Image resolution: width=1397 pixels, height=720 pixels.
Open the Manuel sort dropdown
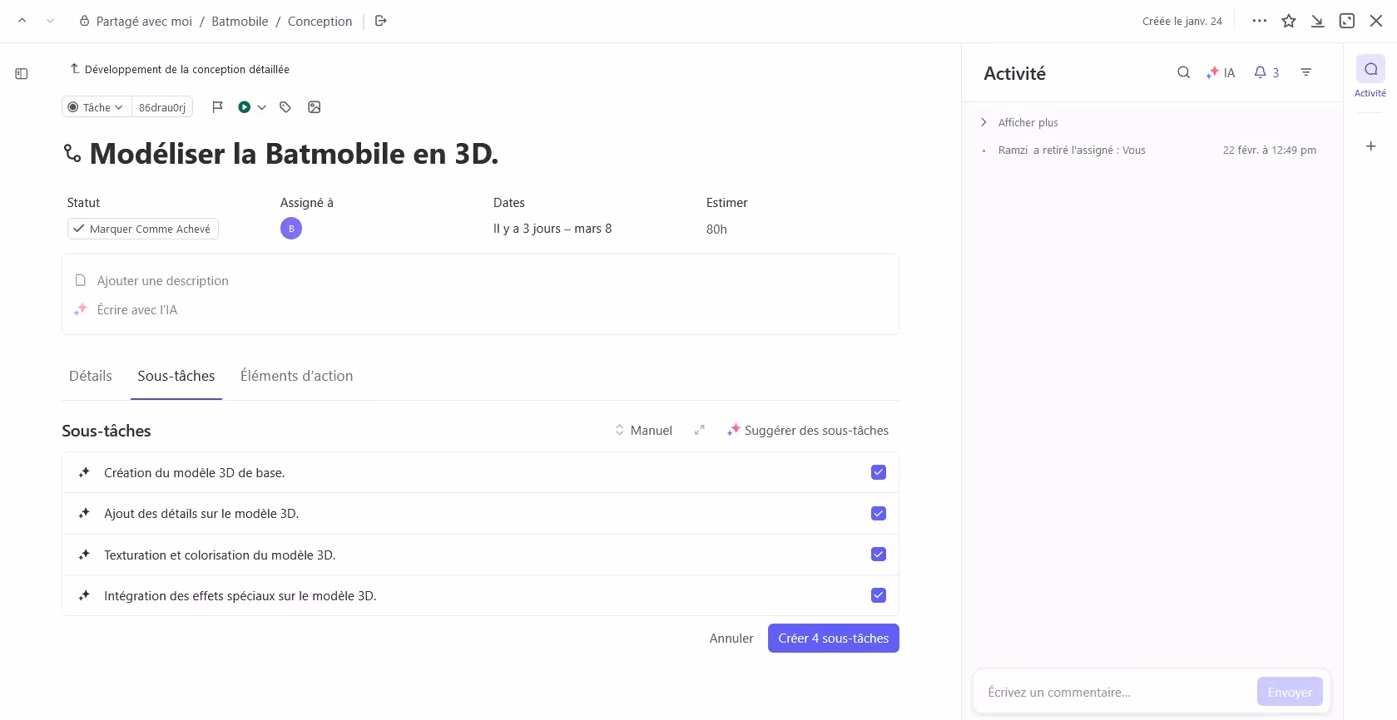tap(643, 431)
